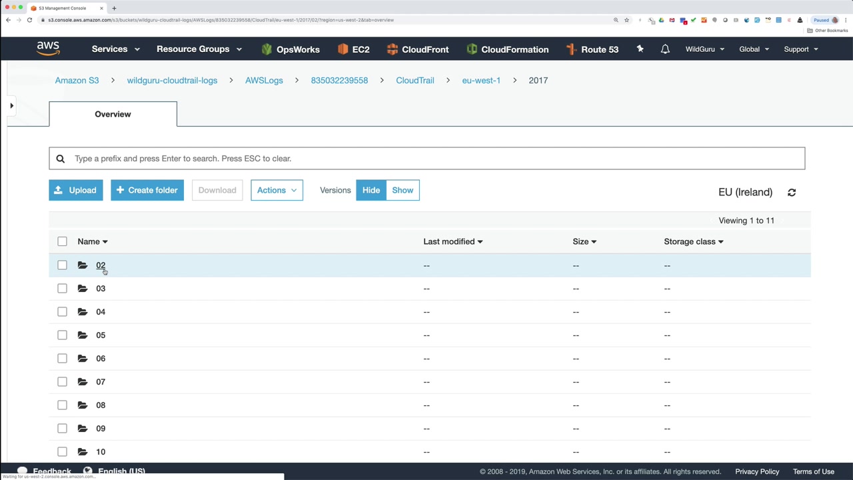Select Hide versions toggle

point(371,190)
